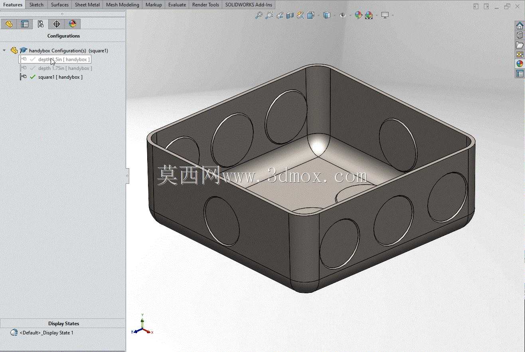Open Appearances, Scenes and Decals pane
The height and width of the screenshot is (352, 525).
[x=519, y=64]
